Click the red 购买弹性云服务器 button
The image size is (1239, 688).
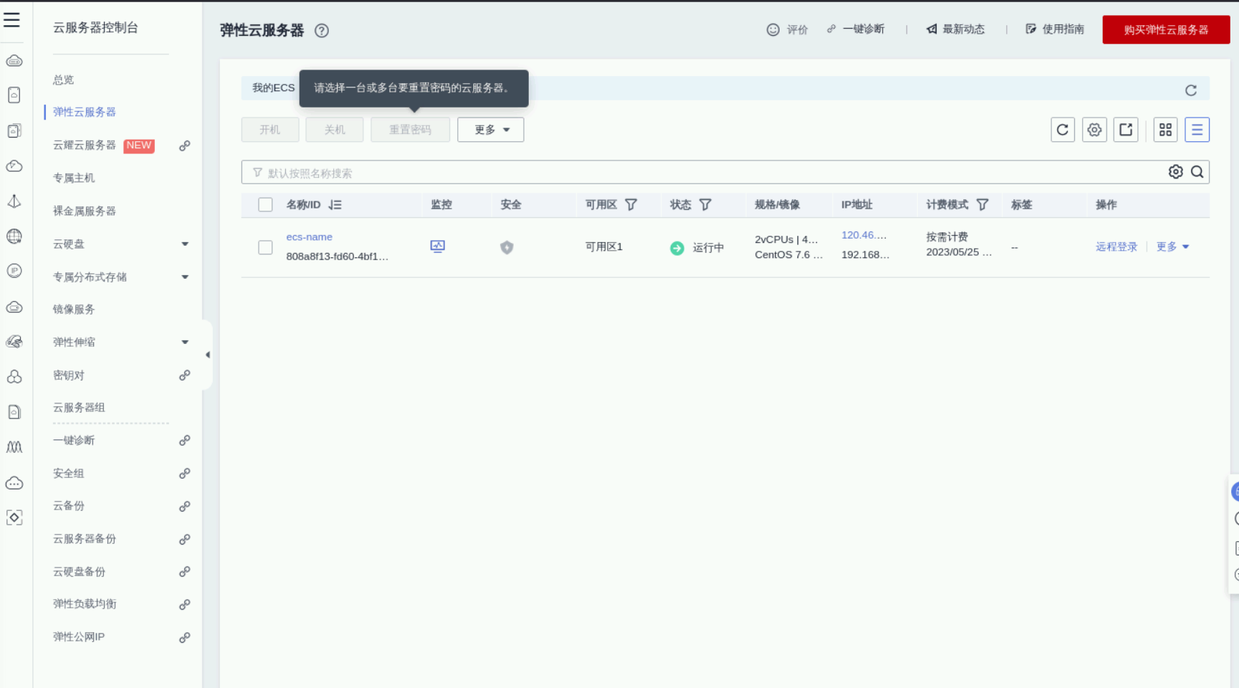[1166, 30]
